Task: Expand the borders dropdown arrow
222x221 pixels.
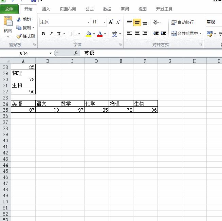Action: point(79,34)
